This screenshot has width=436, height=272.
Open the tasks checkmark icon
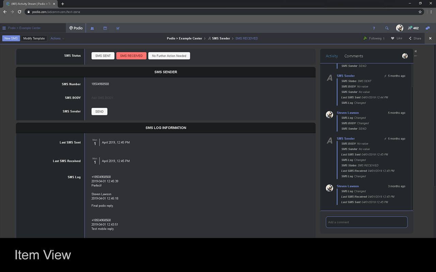point(118,28)
